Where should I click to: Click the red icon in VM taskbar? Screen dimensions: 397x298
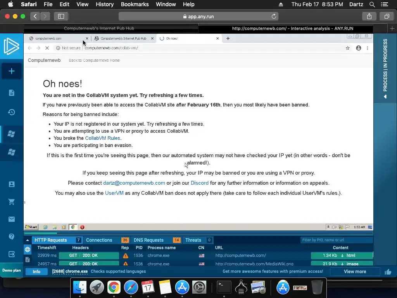pos(82,227)
